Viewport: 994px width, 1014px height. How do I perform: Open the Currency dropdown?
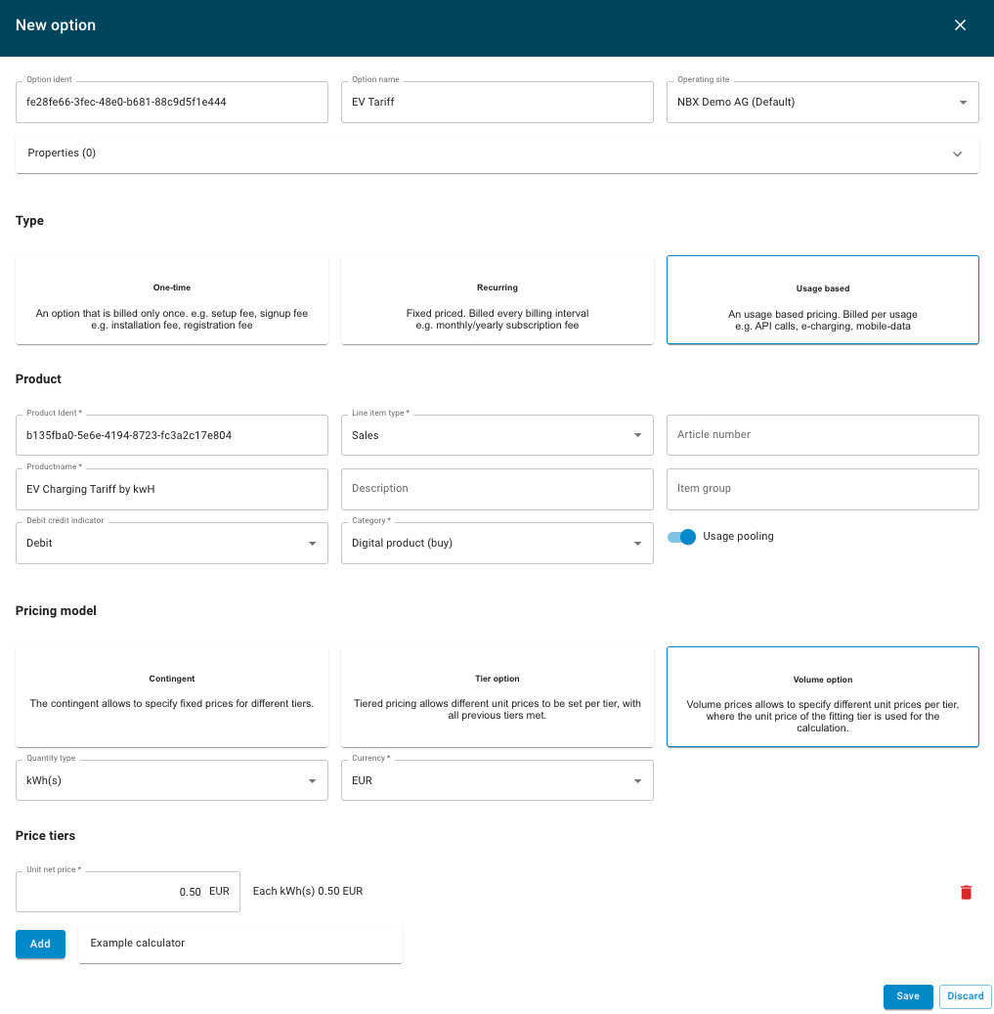click(x=497, y=780)
